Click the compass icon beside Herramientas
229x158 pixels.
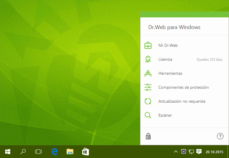tap(148, 73)
